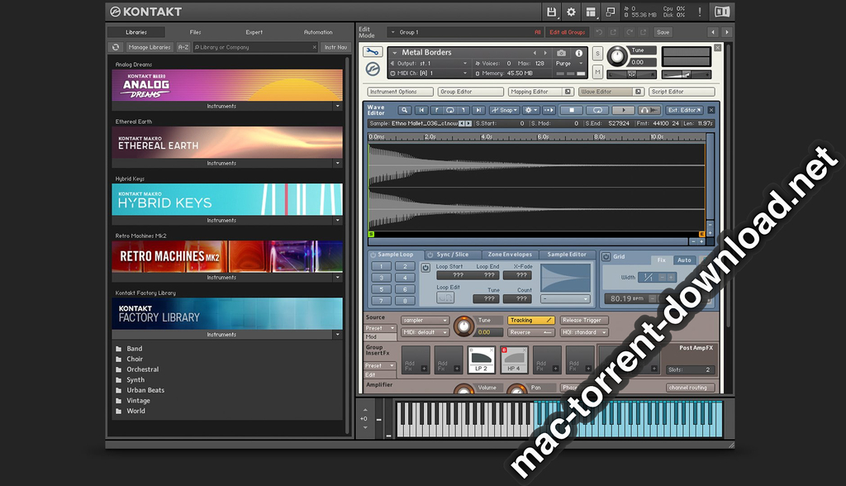Open the Sample Editor tab
Viewport: 846px width, 486px height.
(x=567, y=255)
